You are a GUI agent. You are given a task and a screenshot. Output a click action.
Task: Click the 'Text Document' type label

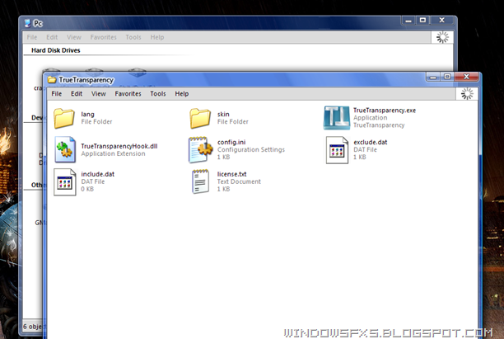pos(239,181)
